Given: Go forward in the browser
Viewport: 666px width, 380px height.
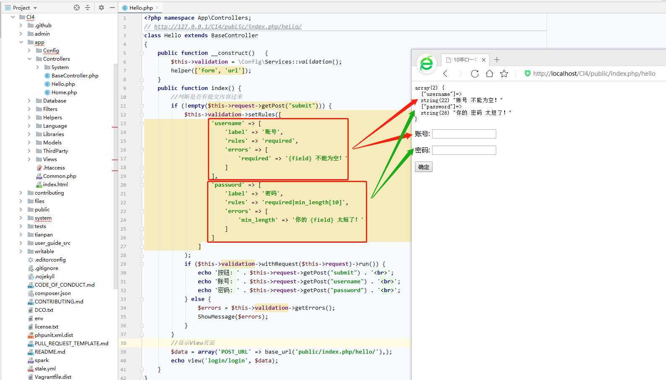Looking at the screenshot, I should coord(460,74).
